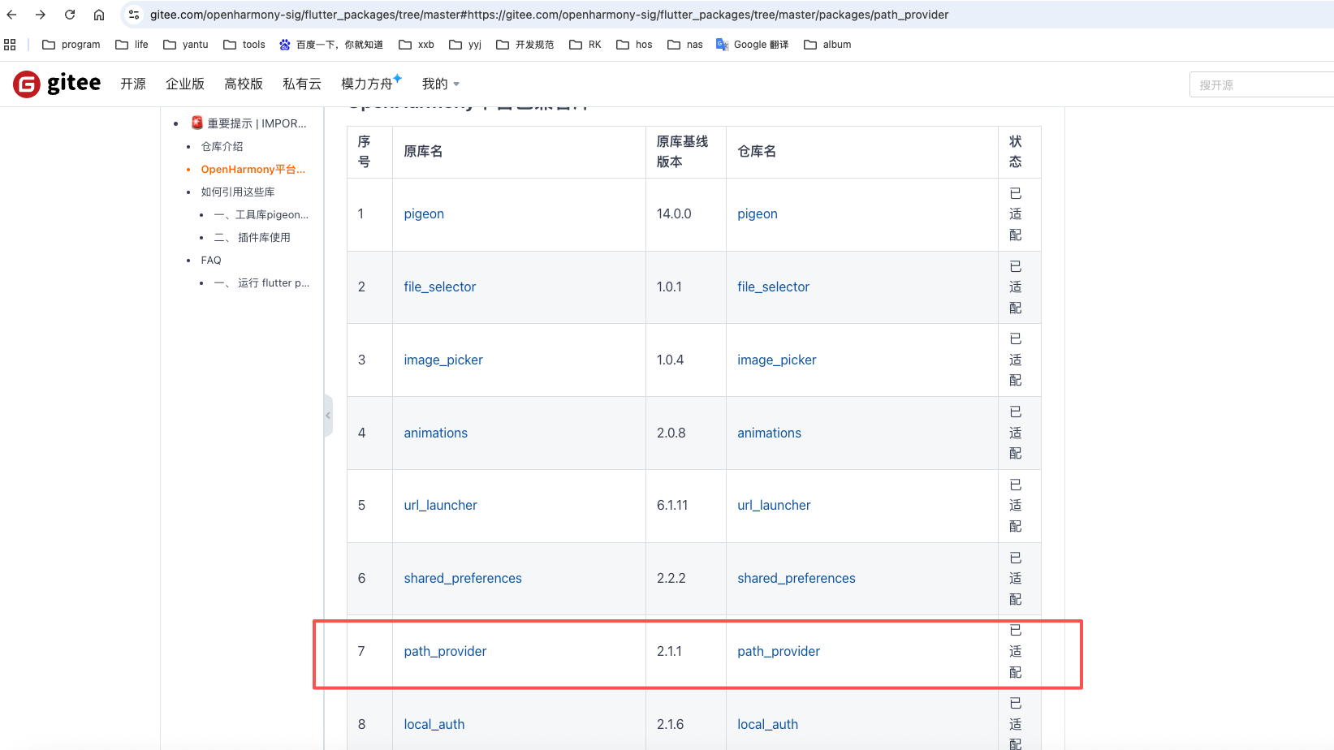Collapse the sidebar using the chevron handle
This screenshot has width=1334, height=750.
click(328, 416)
